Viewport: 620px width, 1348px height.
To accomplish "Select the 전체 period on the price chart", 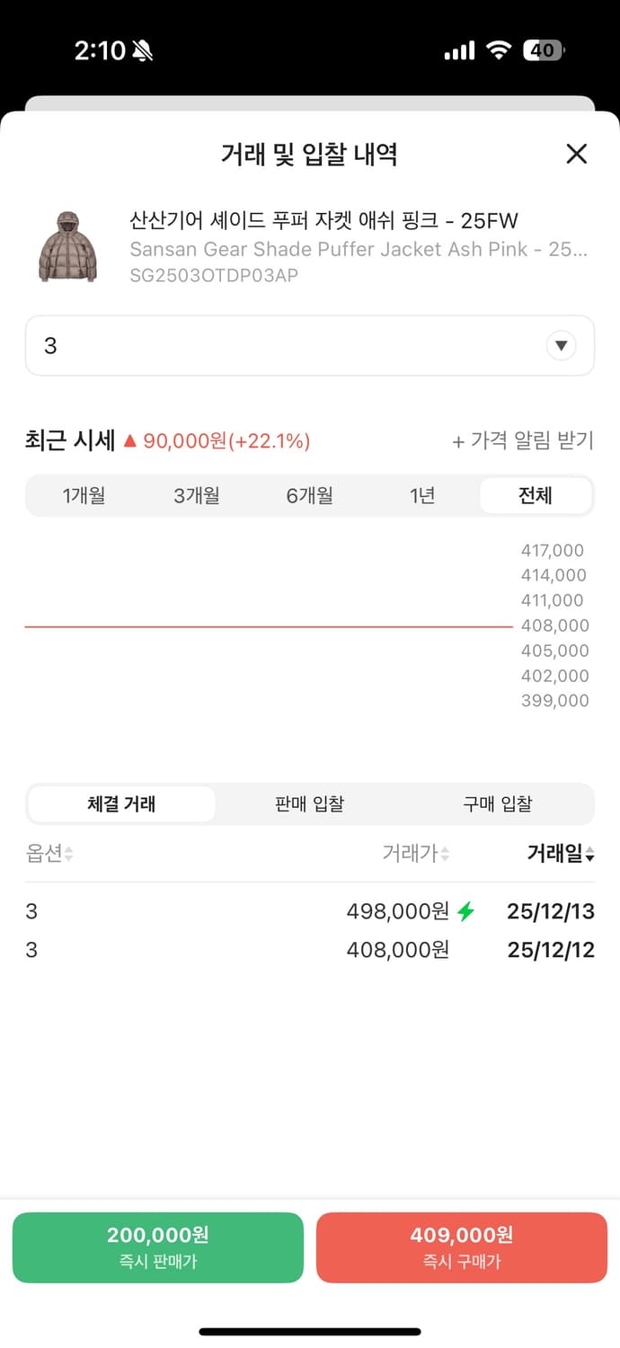I will pos(536,495).
